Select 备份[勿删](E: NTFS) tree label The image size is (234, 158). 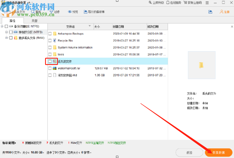click(26, 26)
